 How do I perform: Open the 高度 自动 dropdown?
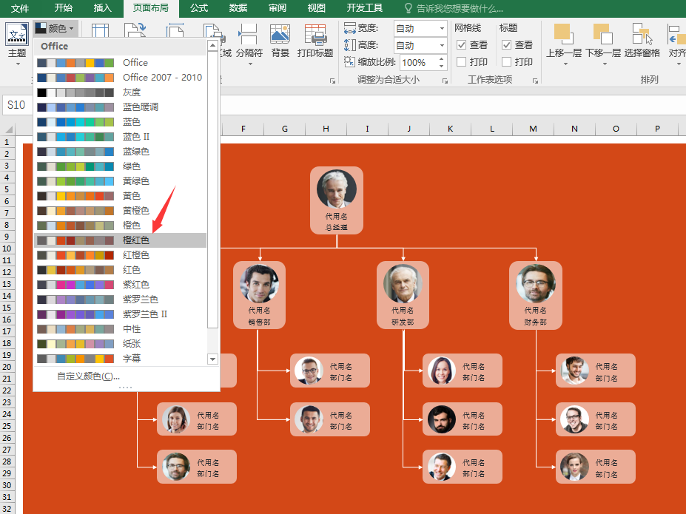(x=442, y=45)
